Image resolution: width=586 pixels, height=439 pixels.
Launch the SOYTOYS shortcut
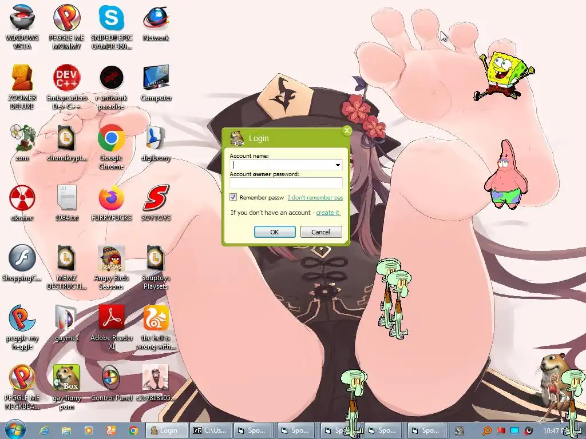tap(156, 203)
